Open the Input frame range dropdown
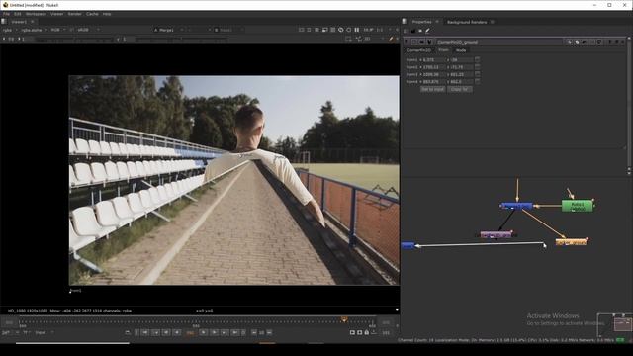 coord(45,333)
